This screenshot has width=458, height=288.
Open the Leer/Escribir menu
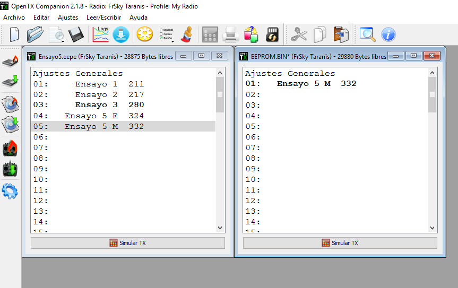tap(103, 18)
